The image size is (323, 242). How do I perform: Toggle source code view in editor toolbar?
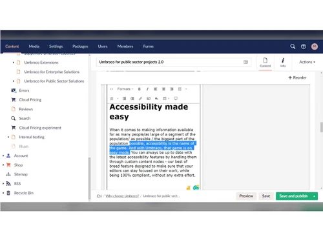tap(112, 89)
